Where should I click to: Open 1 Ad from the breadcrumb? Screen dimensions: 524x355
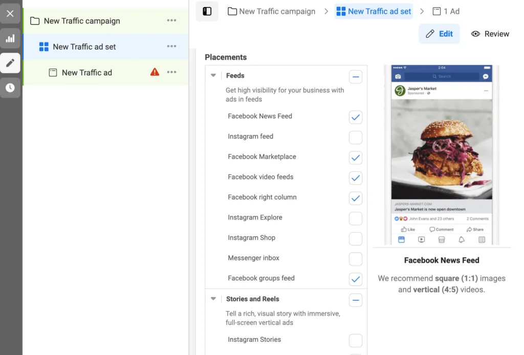[x=452, y=11]
